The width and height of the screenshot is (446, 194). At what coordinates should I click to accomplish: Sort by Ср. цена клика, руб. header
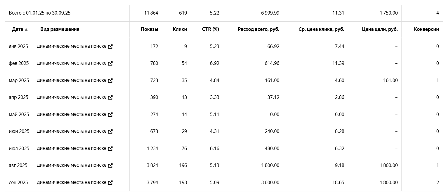321,29
